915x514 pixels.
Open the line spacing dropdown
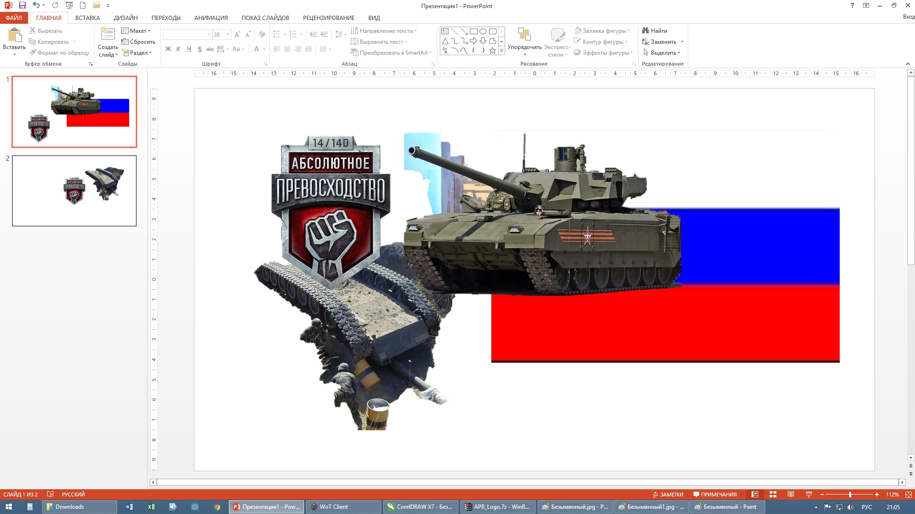click(341, 35)
